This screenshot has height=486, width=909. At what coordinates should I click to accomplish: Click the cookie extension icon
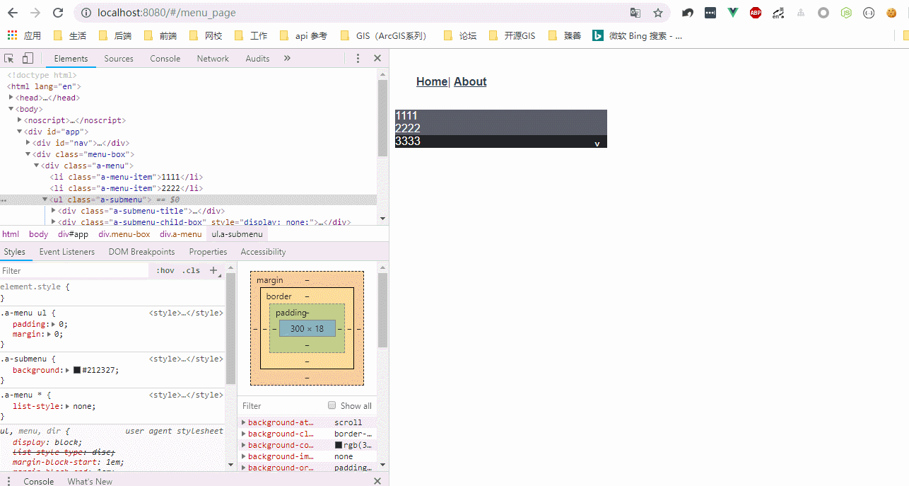tap(891, 13)
